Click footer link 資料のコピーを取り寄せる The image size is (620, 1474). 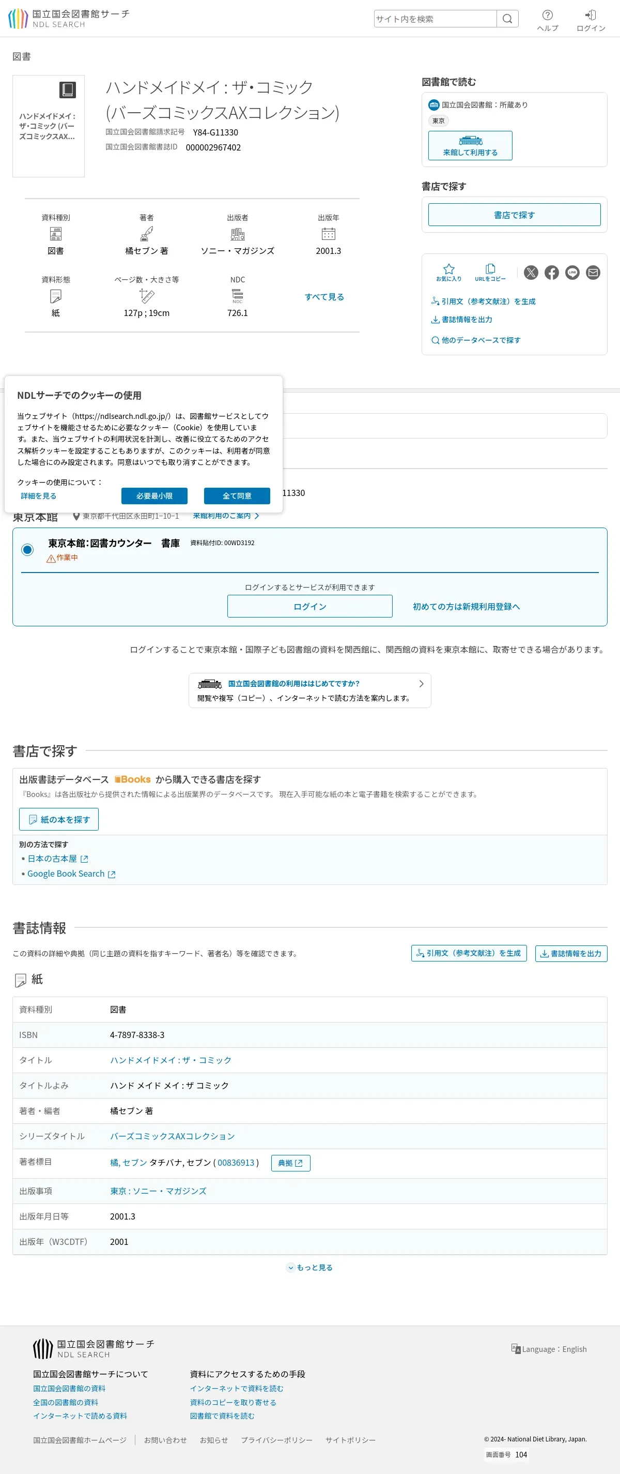tap(233, 1402)
